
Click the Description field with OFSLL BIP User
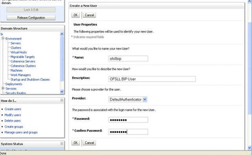point(152,79)
